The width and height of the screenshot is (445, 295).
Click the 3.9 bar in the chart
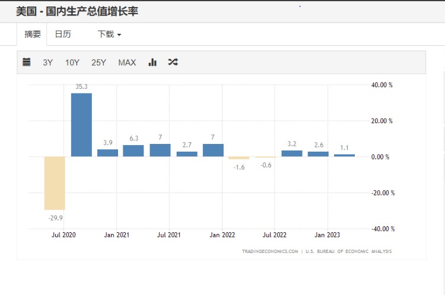pos(107,153)
